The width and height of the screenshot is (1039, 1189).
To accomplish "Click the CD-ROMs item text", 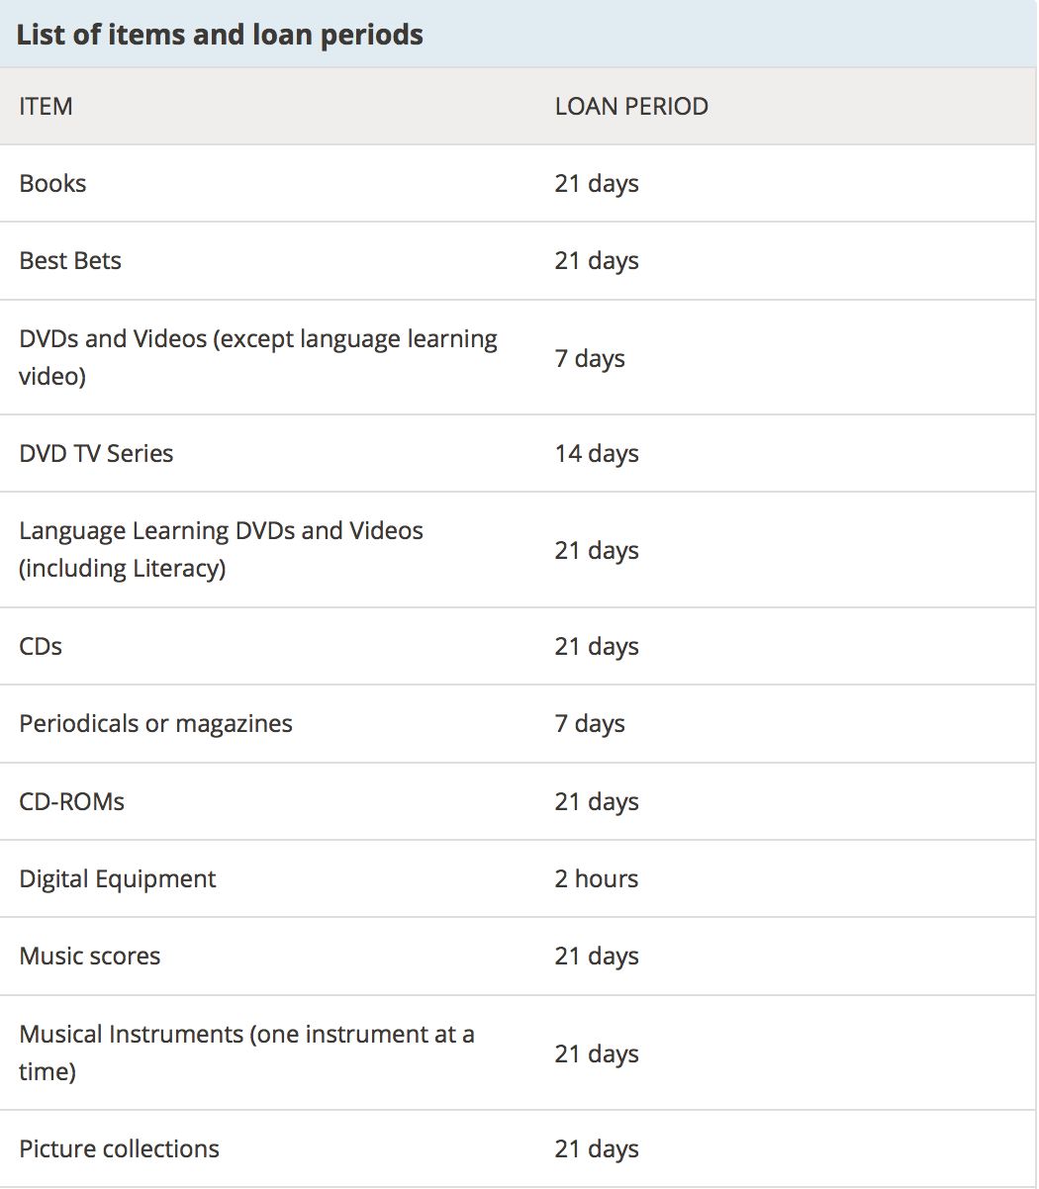I will (x=72, y=801).
